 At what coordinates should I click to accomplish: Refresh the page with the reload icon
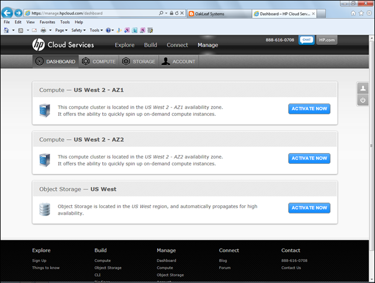point(177,13)
